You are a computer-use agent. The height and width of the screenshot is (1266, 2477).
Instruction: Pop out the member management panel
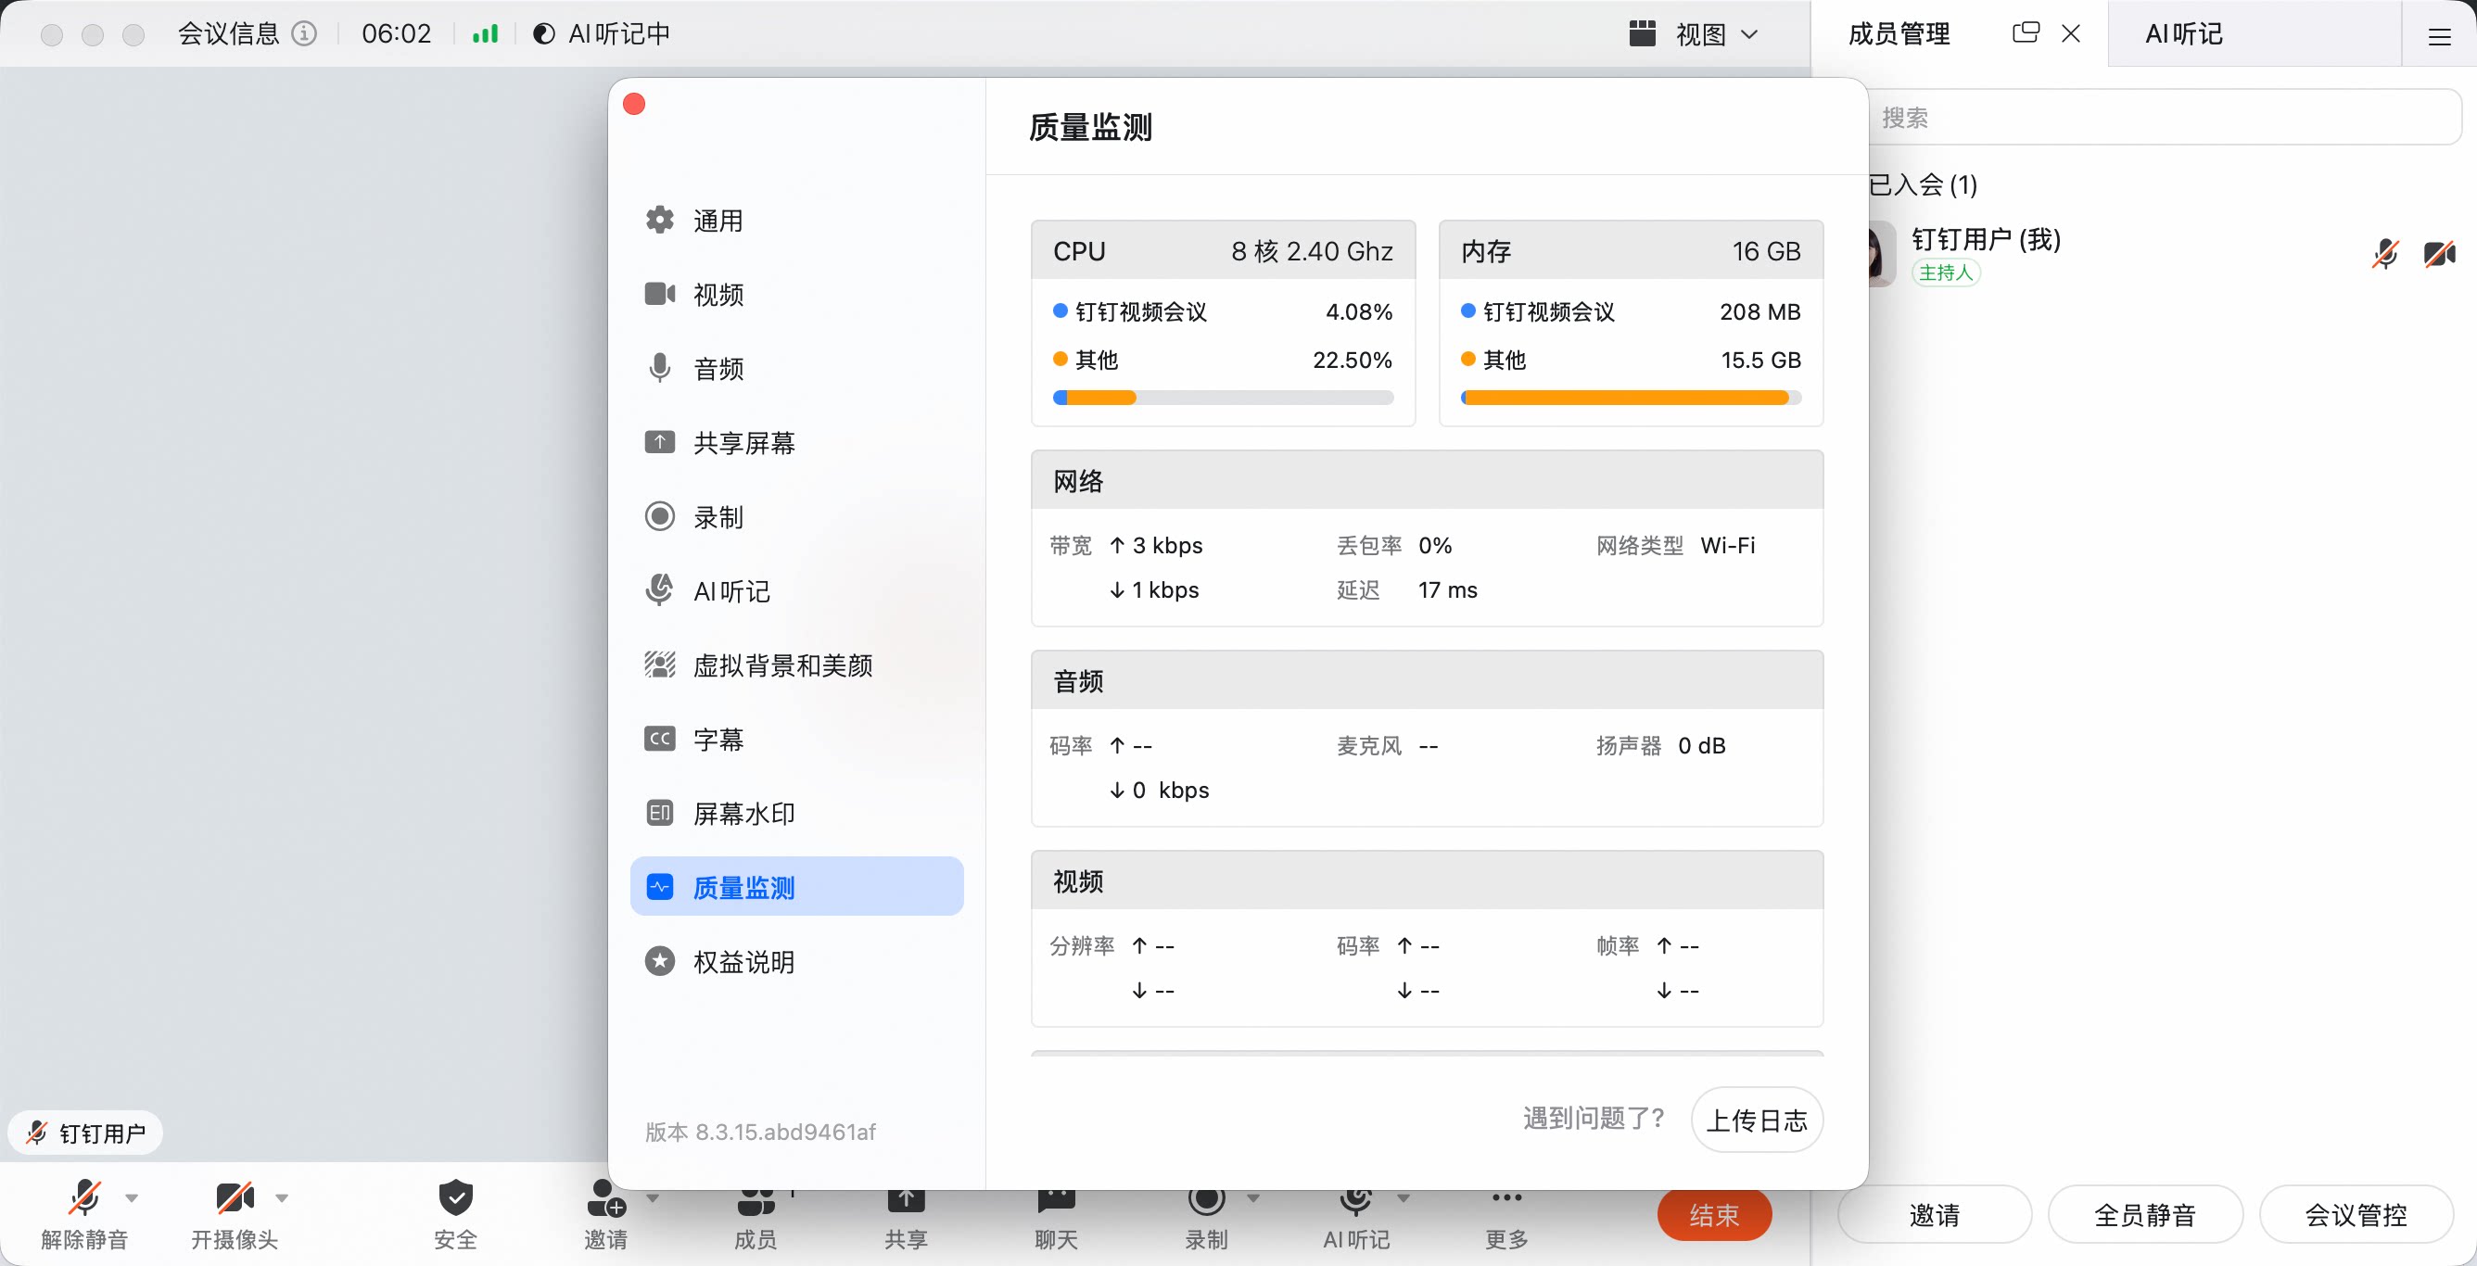[2025, 33]
